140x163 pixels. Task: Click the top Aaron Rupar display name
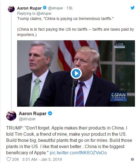pyautogui.click(x=29, y=8)
